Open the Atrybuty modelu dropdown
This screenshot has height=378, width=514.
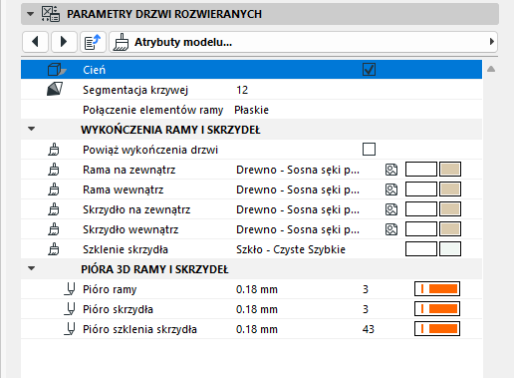(x=303, y=42)
